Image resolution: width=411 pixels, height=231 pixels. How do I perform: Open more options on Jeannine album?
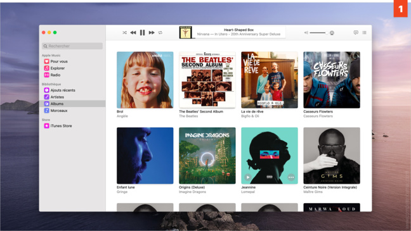pos(291,177)
